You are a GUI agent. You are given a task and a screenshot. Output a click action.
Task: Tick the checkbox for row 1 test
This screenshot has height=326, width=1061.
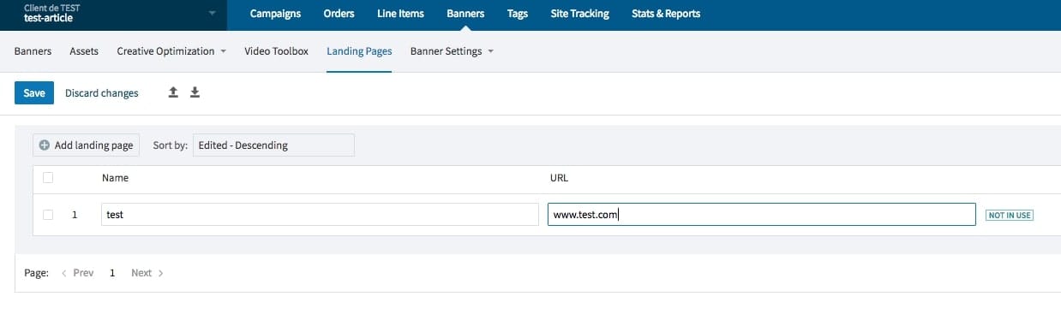[48, 215]
